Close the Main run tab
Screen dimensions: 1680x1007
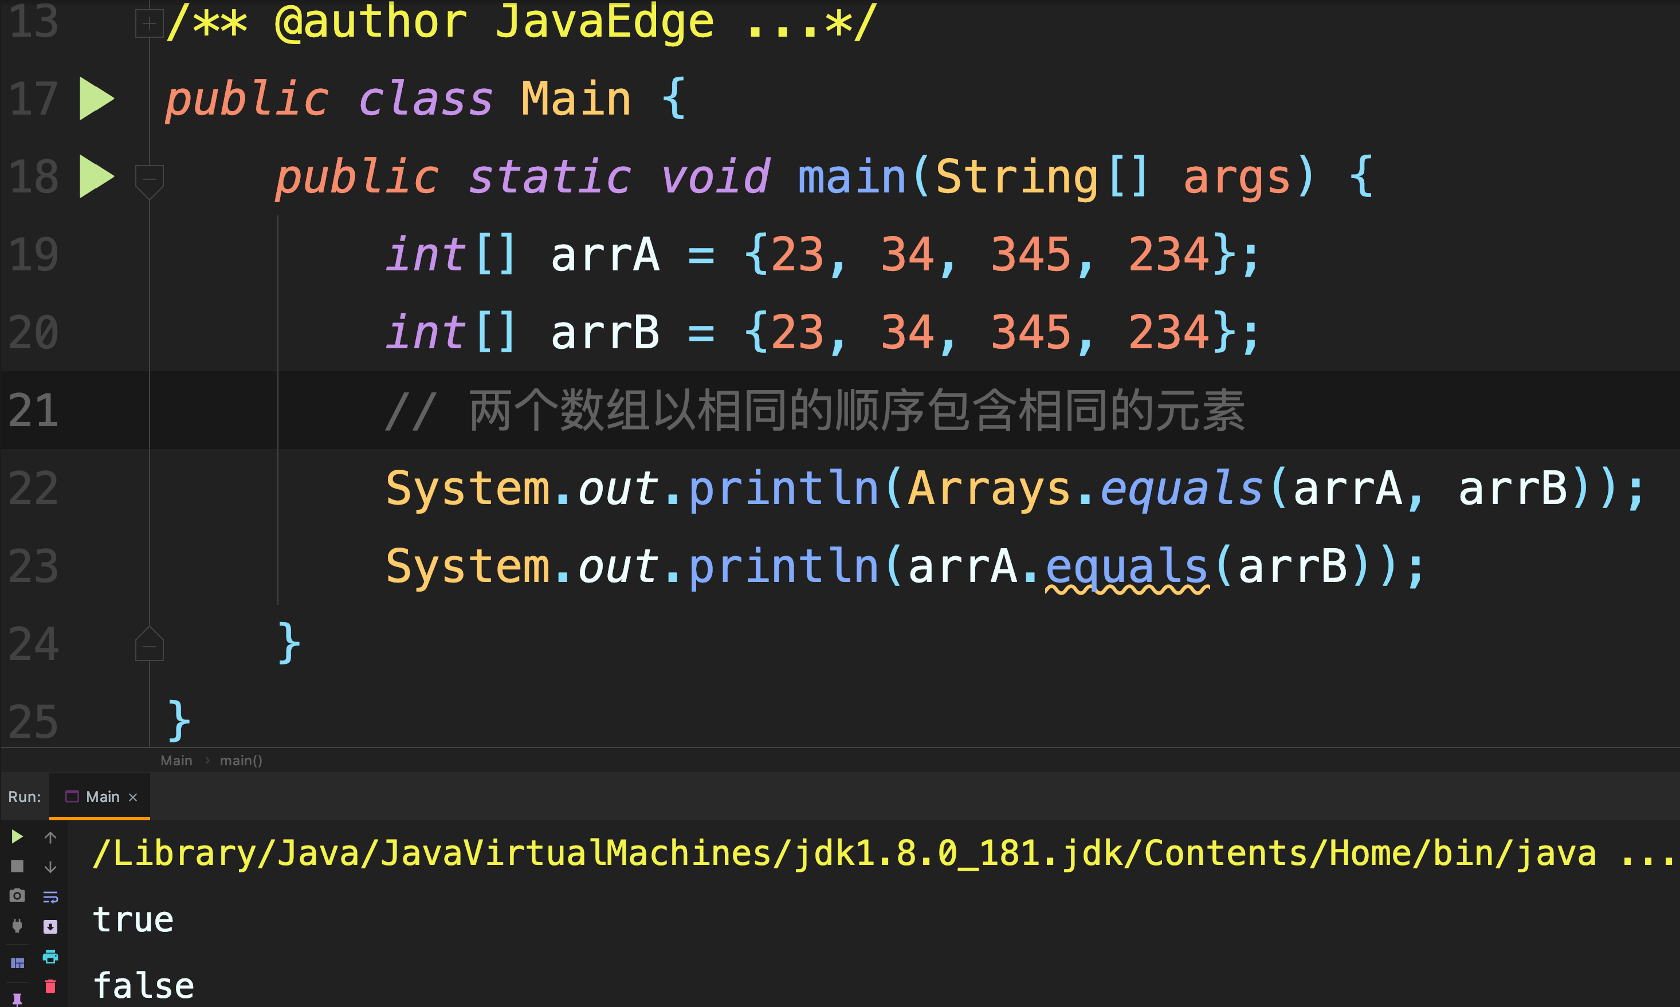click(133, 797)
